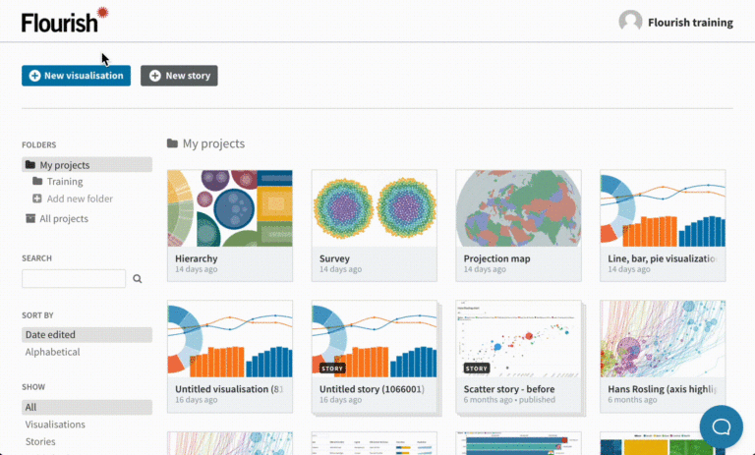Click the Flourish logo
The image size is (755, 455).
[x=65, y=21]
